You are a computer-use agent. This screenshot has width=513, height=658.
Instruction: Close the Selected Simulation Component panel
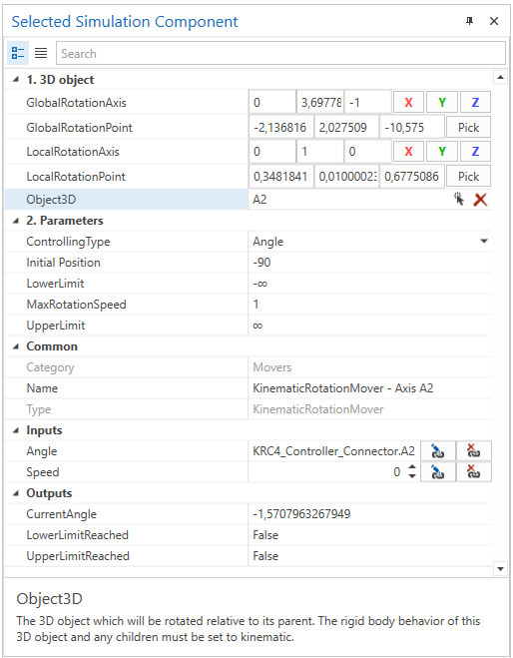[x=494, y=21]
